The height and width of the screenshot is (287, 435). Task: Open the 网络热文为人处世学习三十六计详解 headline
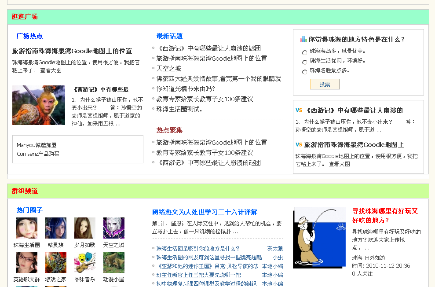pyautogui.click(x=205, y=212)
